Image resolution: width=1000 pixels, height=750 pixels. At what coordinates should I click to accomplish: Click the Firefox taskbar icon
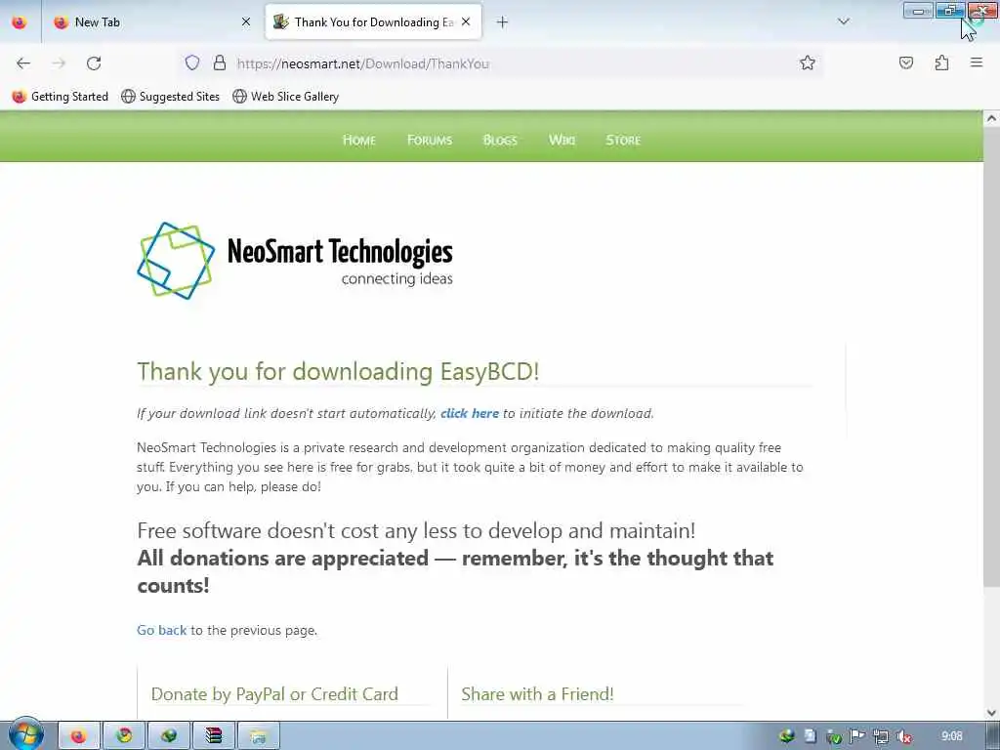pyautogui.click(x=79, y=736)
